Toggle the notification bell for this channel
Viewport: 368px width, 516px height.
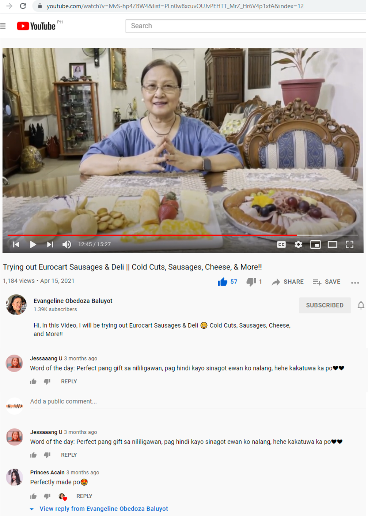361,305
